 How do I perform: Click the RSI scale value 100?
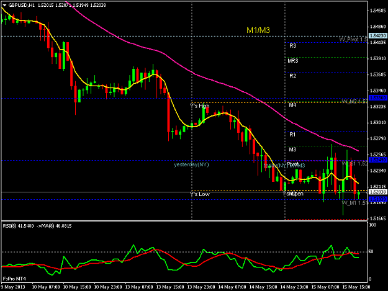(372, 225)
